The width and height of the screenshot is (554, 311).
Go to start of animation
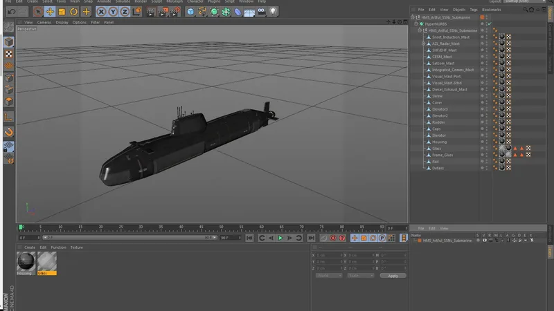(249, 238)
